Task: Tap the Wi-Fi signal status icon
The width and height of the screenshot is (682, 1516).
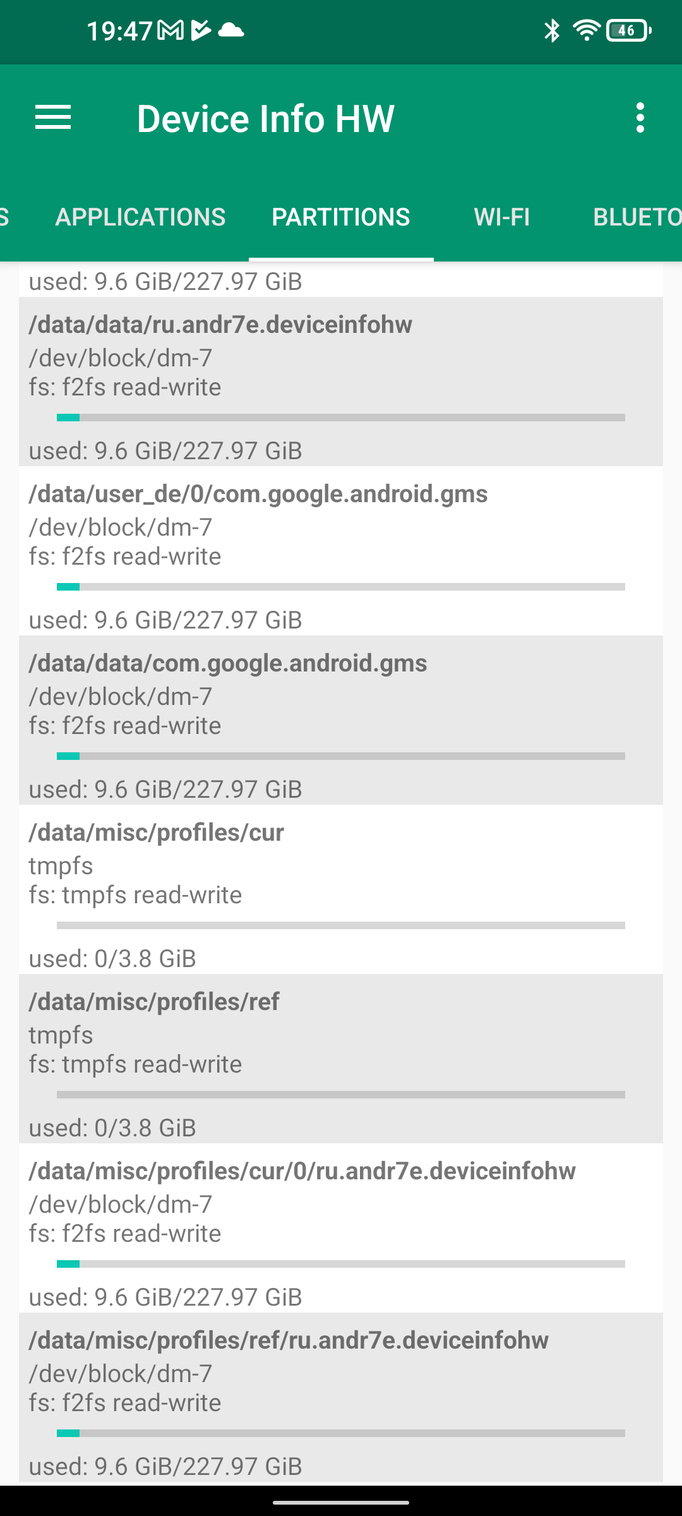Action: (586, 30)
